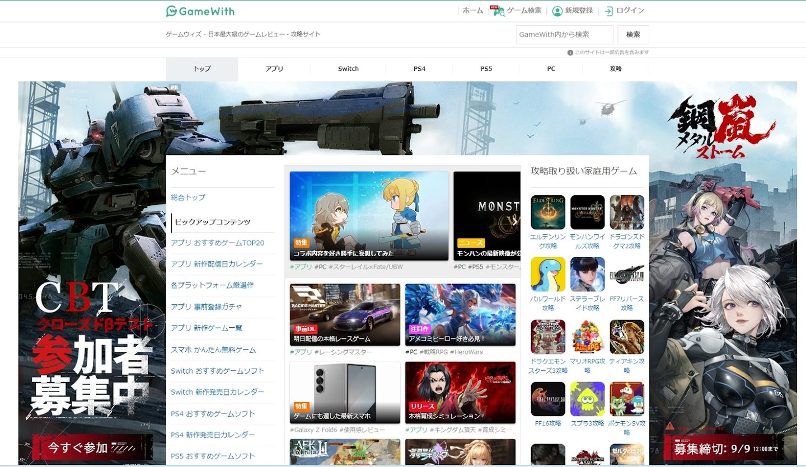806x467 pixels.
Task: Select the トップ tab
Action: point(202,69)
